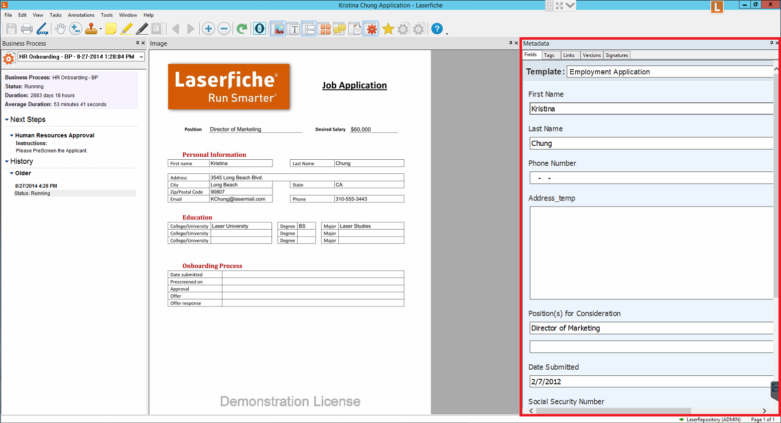This screenshot has width=781, height=423.
Task: Open the Edit menu
Action: click(x=23, y=15)
